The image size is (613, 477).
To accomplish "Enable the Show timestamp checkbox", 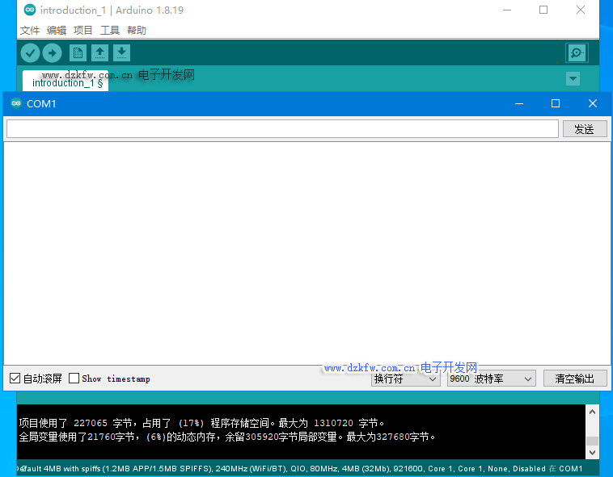I will click(74, 379).
